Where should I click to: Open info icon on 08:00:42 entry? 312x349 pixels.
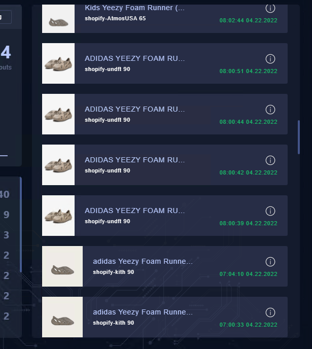pyautogui.click(x=270, y=160)
